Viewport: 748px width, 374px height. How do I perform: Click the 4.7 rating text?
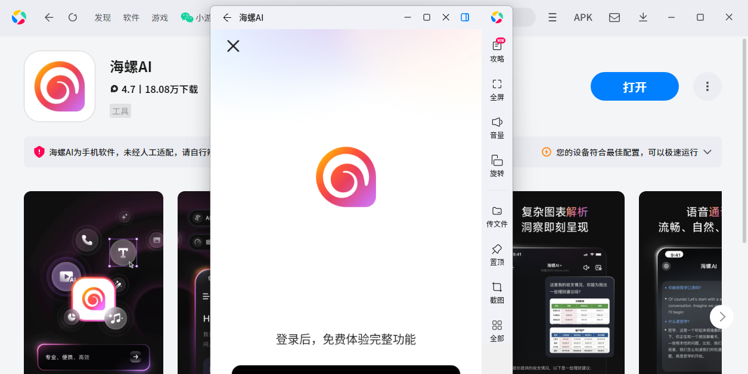tap(129, 89)
